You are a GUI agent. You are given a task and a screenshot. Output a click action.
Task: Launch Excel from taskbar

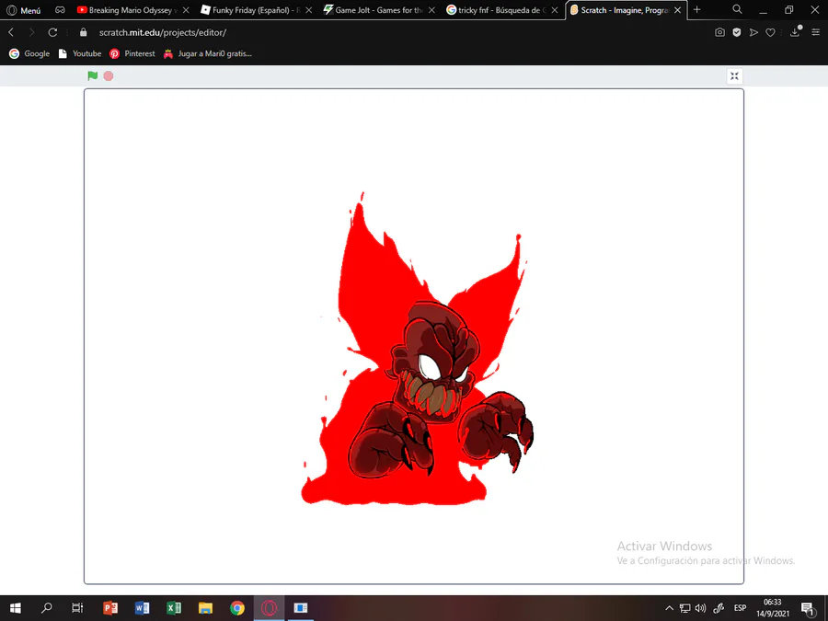pos(174,608)
